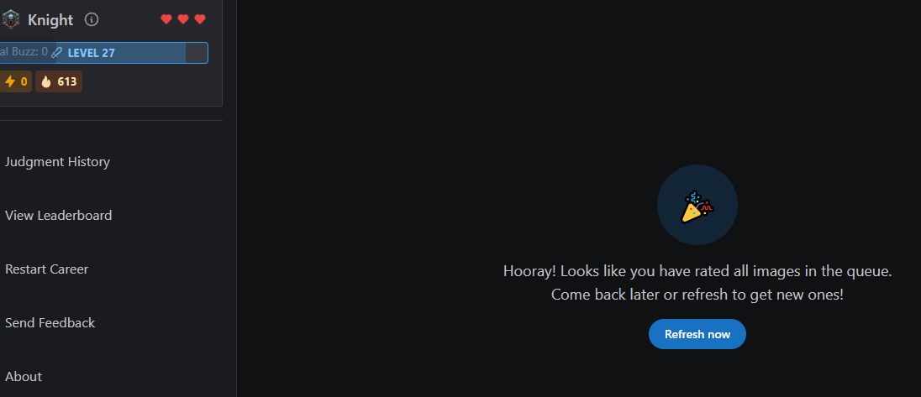Click the Hooray queue message text
The image size is (921, 397).
697,283
